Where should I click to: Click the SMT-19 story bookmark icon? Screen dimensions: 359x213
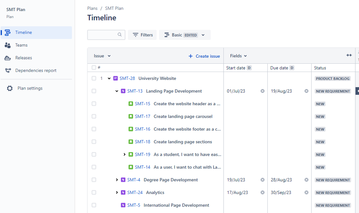click(131, 155)
